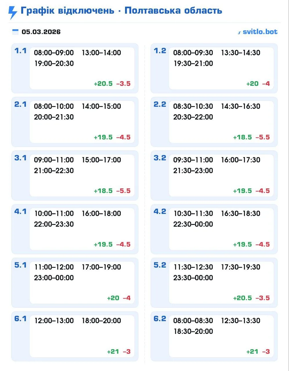Click the small icon before svitlo.bot
The image size is (289, 371).
(239, 32)
